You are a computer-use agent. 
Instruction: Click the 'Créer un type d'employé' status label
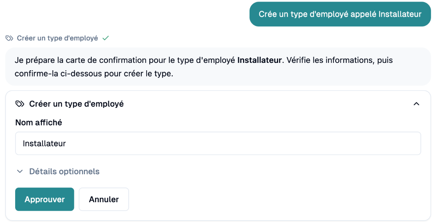pos(57,38)
